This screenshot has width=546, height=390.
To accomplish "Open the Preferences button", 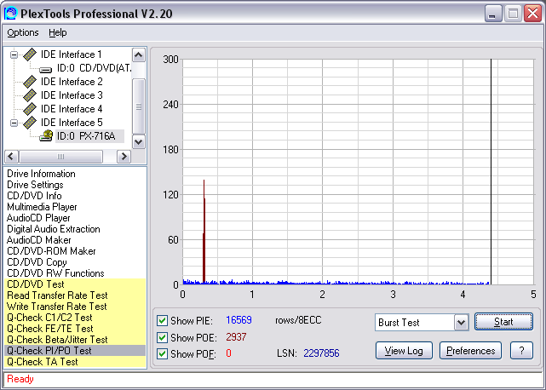I will (x=470, y=351).
